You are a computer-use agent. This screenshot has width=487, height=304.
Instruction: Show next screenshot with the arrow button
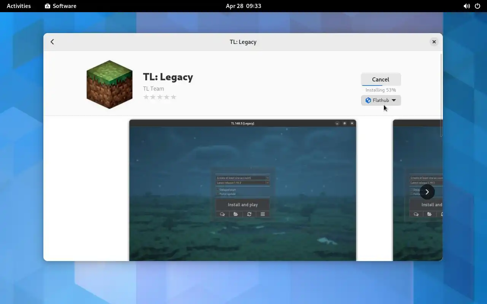[427, 192]
